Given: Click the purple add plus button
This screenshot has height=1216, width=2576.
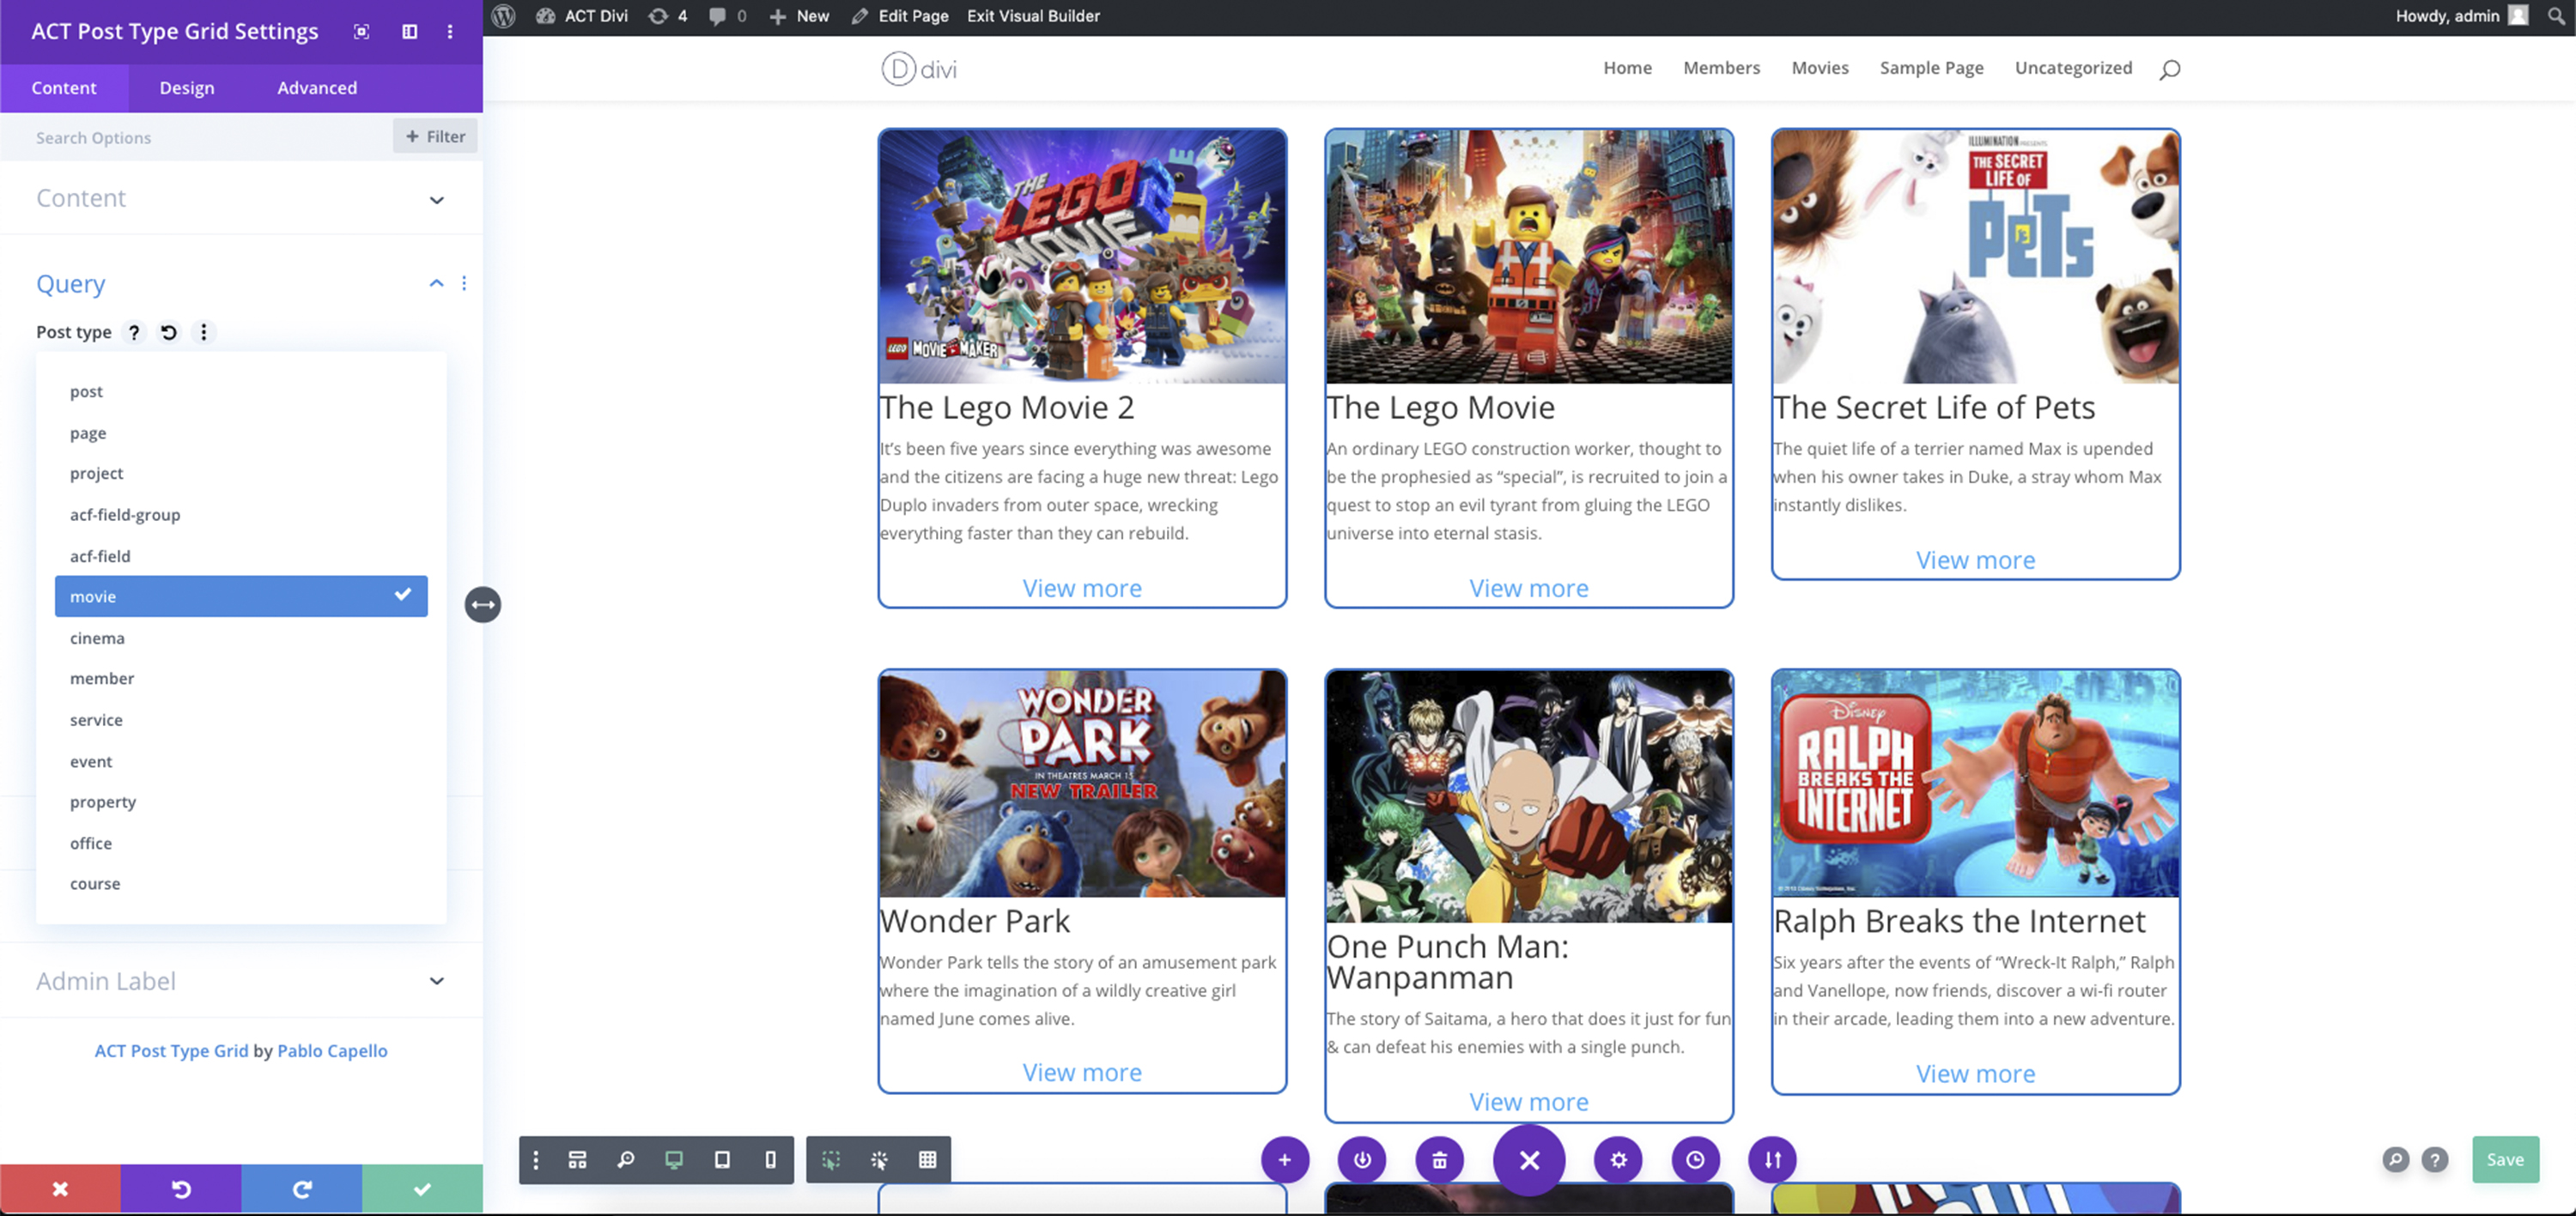Looking at the screenshot, I should (1285, 1159).
